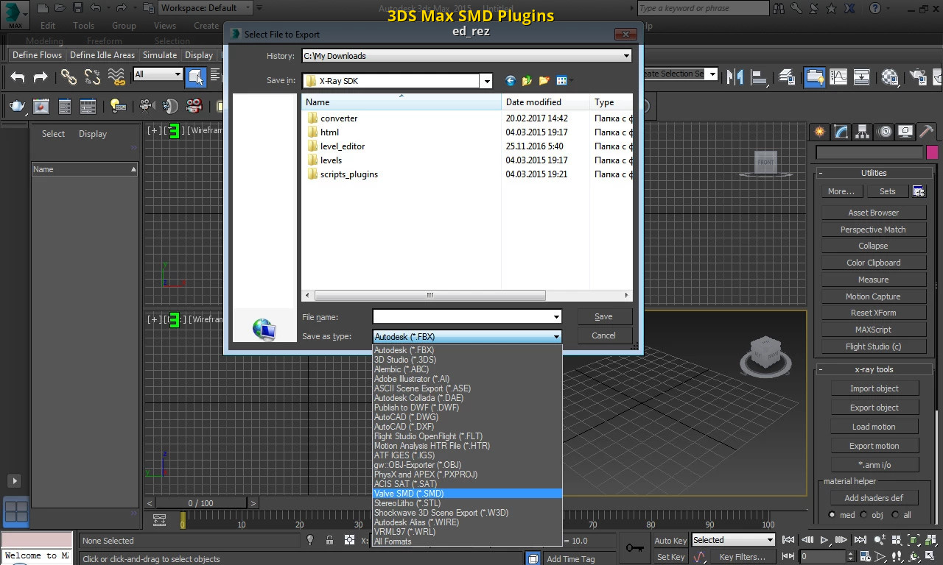This screenshot has height=565, width=943.
Task: Click Up One Level folder icon
Action: pos(527,81)
